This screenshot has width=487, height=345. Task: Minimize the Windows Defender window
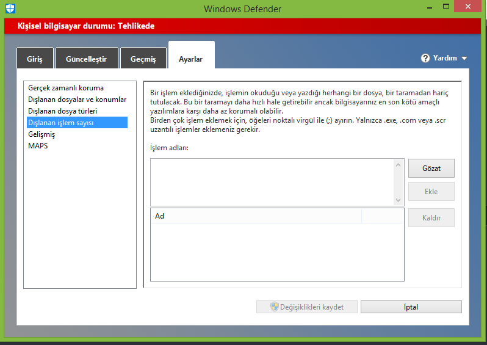coord(430,7)
